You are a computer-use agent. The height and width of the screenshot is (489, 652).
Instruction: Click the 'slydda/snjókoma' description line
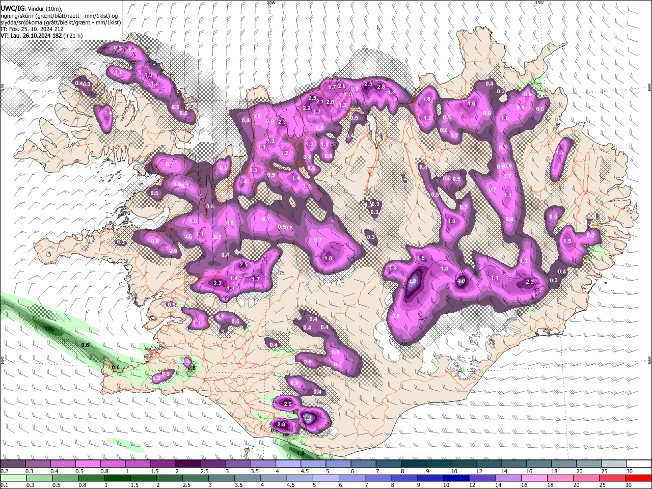(x=61, y=22)
